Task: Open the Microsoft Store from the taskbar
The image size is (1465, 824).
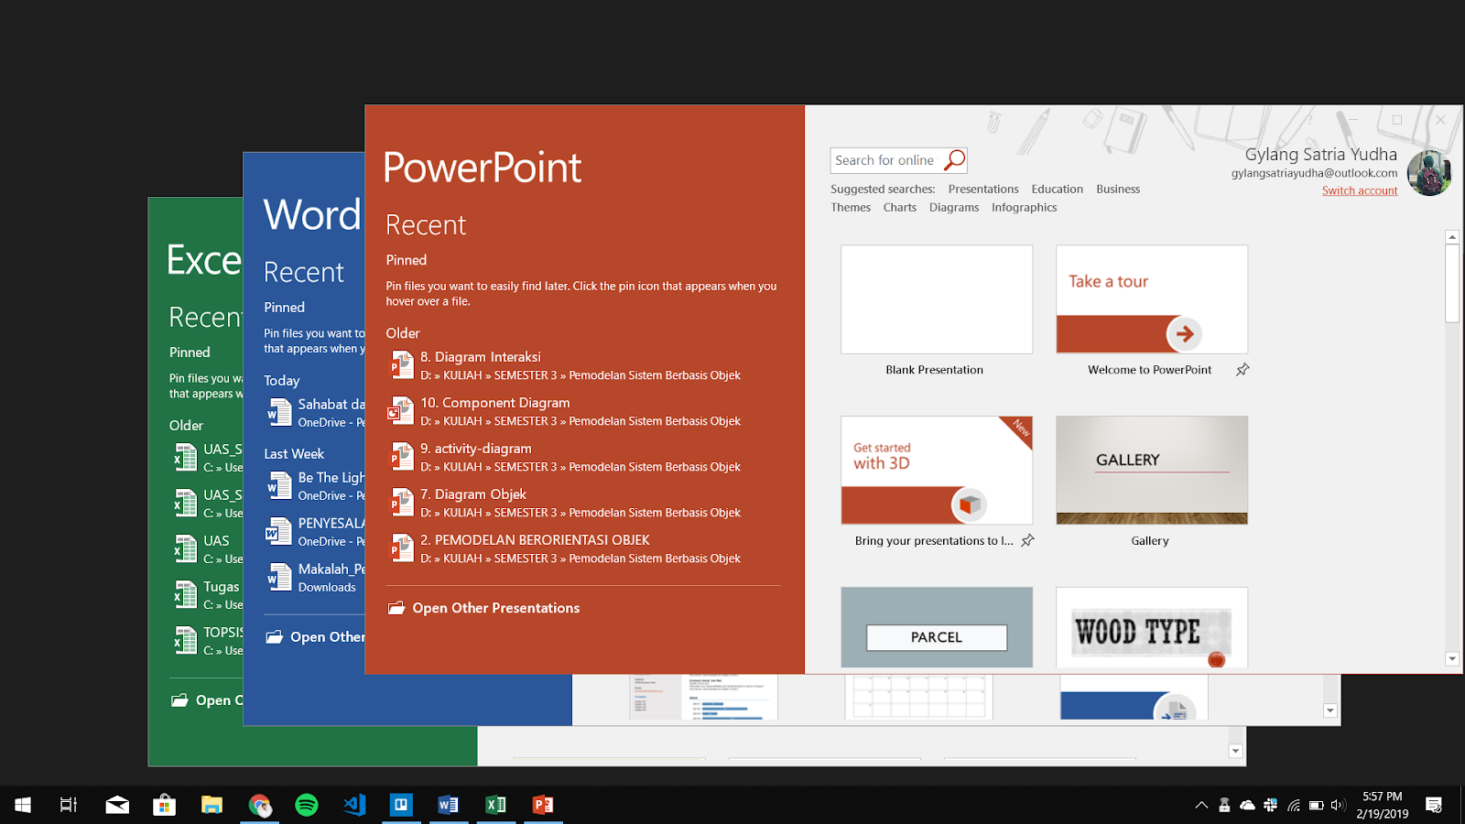Action: click(x=165, y=805)
